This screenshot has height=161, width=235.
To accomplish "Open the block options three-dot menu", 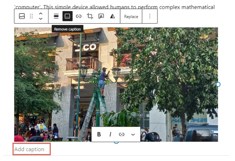I will click(x=150, y=16).
